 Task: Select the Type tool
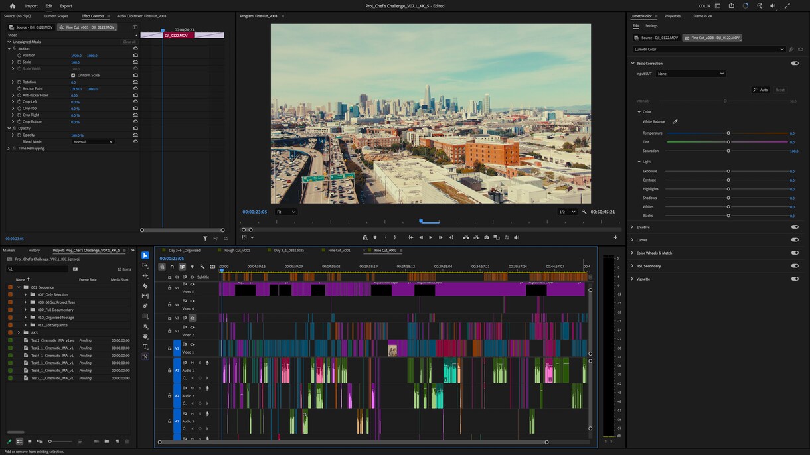coord(145,346)
